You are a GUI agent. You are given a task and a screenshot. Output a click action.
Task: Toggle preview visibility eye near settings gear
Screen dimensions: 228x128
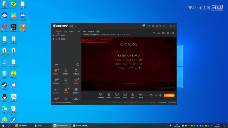156,95
